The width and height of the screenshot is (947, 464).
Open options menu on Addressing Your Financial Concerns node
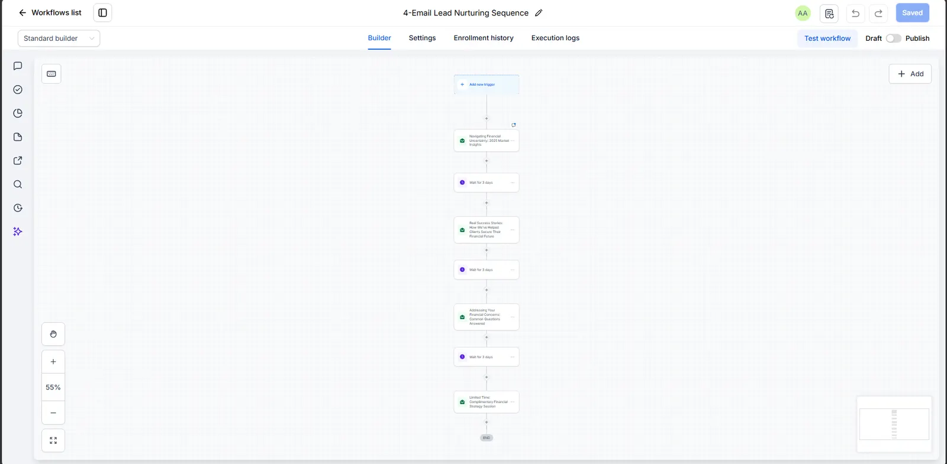[513, 317]
